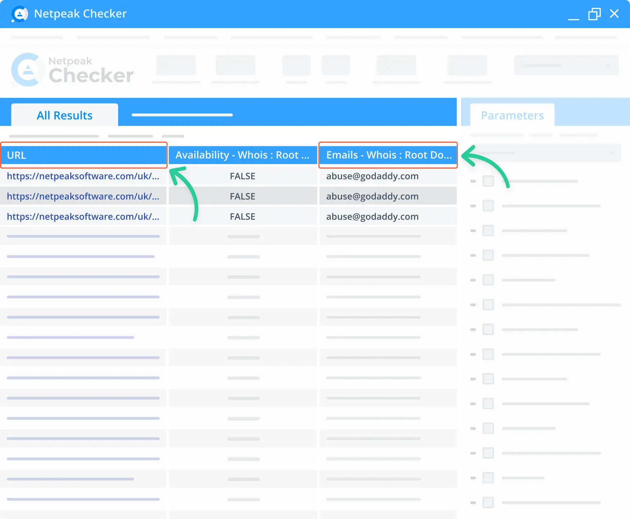Select abuse@godaddy.com in the first row
The height and width of the screenshot is (519, 630).
click(x=373, y=176)
